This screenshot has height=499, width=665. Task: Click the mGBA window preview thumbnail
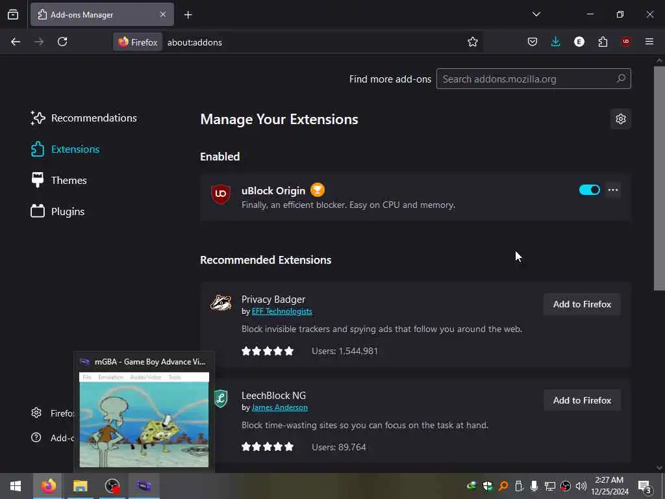(144, 420)
